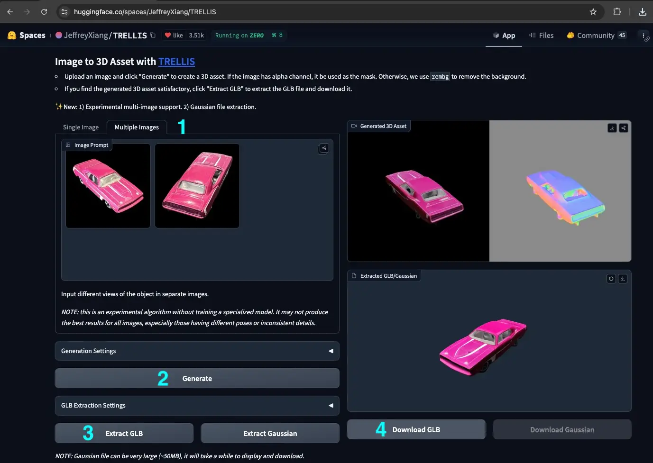Open the Files tab of the space
Image resolution: width=653 pixels, height=463 pixels.
pyautogui.click(x=541, y=35)
